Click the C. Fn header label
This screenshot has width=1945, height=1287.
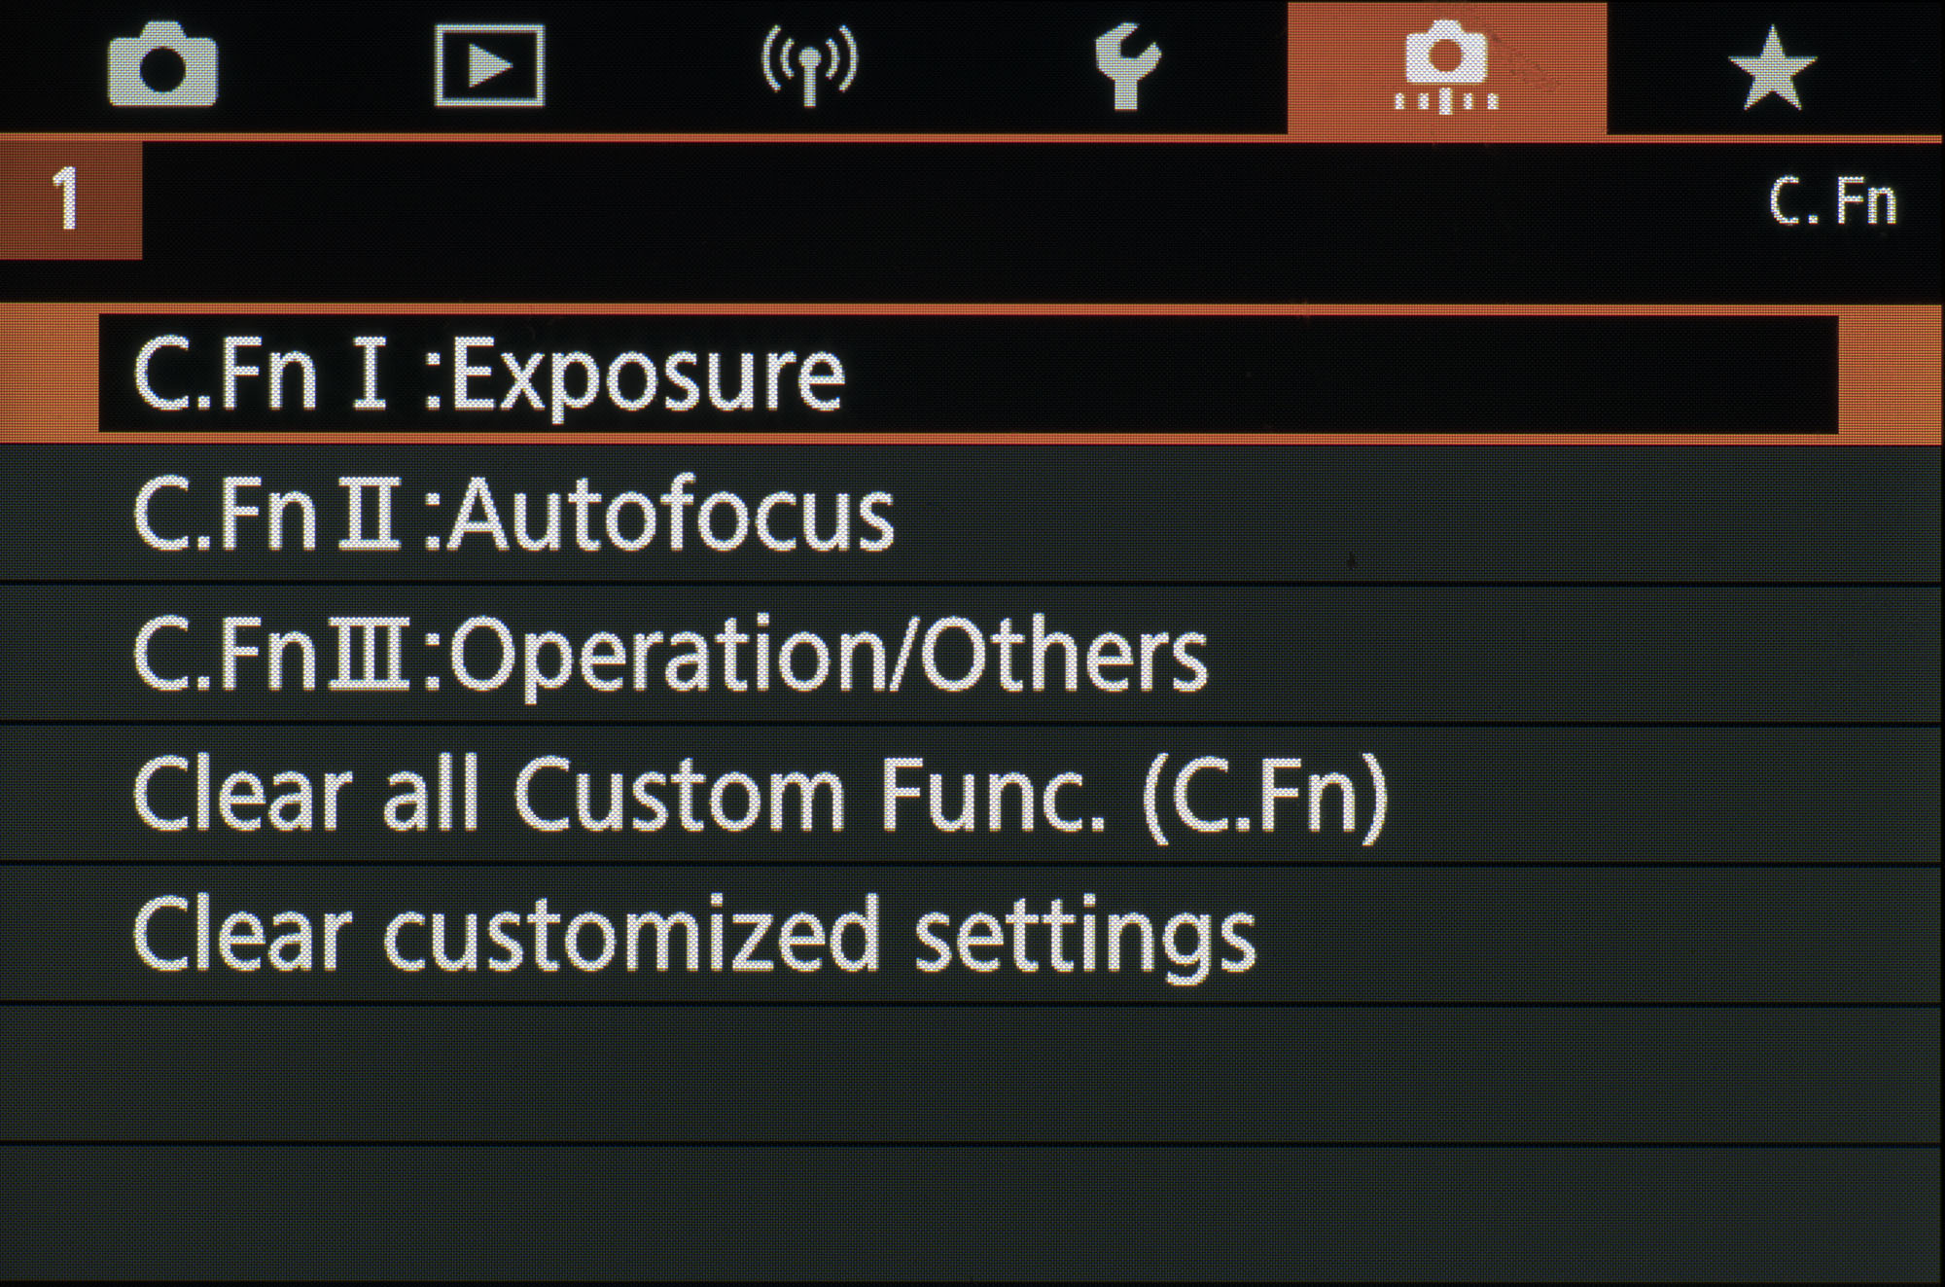pos(1831,202)
